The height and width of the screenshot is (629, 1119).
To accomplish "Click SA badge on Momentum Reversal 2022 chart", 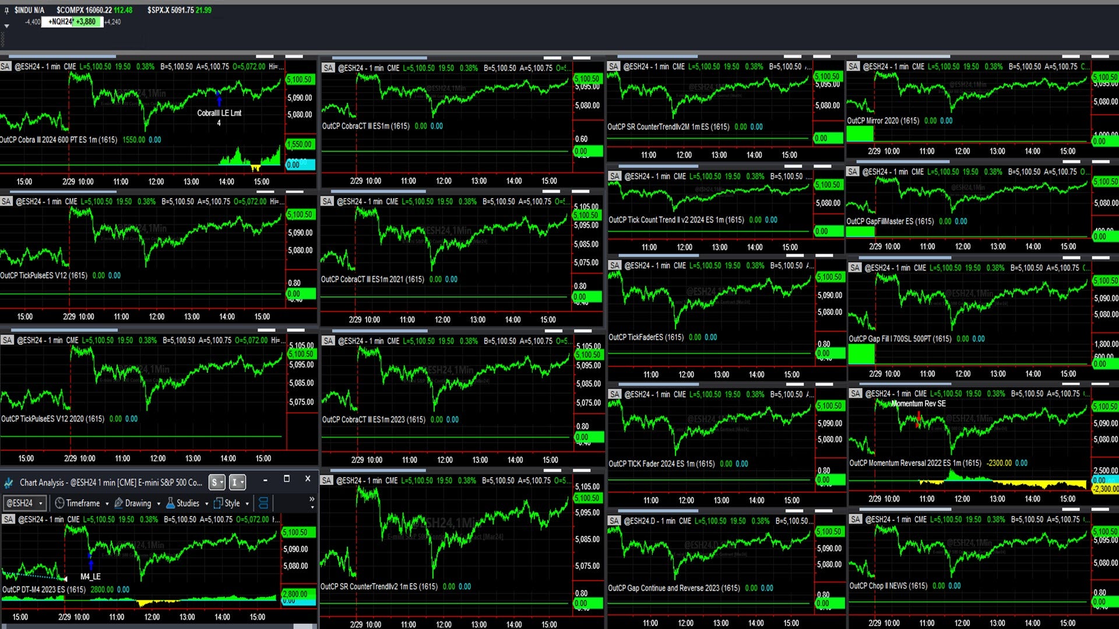I will (x=856, y=394).
